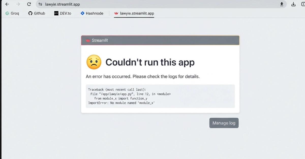
Task: Click the browser forward arrow
Action: click(18, 4)
